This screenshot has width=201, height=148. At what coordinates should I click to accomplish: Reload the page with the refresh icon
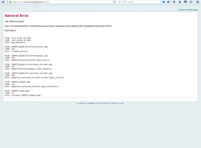point(120,2)
